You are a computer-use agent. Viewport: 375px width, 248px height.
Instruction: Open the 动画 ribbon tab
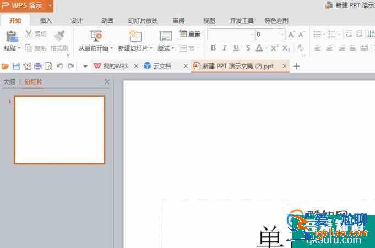[107, 20]
